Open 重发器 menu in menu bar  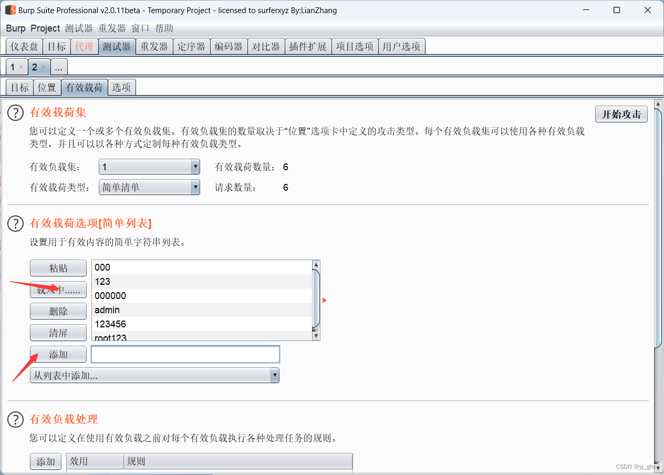tap(112, 28)
